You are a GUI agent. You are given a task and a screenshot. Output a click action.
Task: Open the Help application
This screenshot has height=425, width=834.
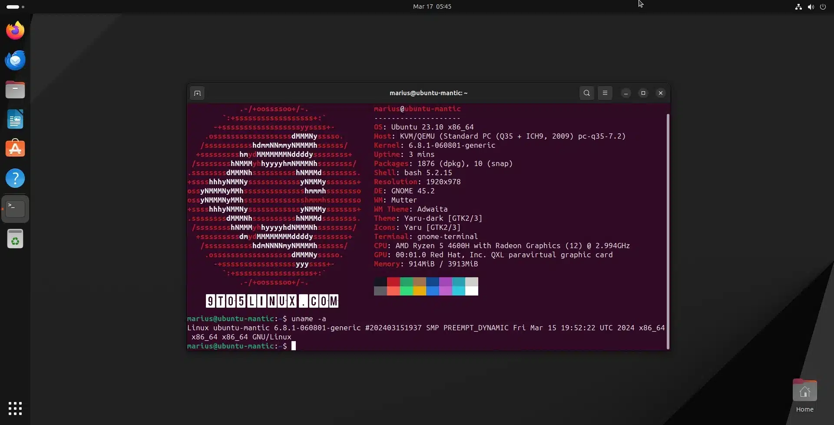[15, 178]
